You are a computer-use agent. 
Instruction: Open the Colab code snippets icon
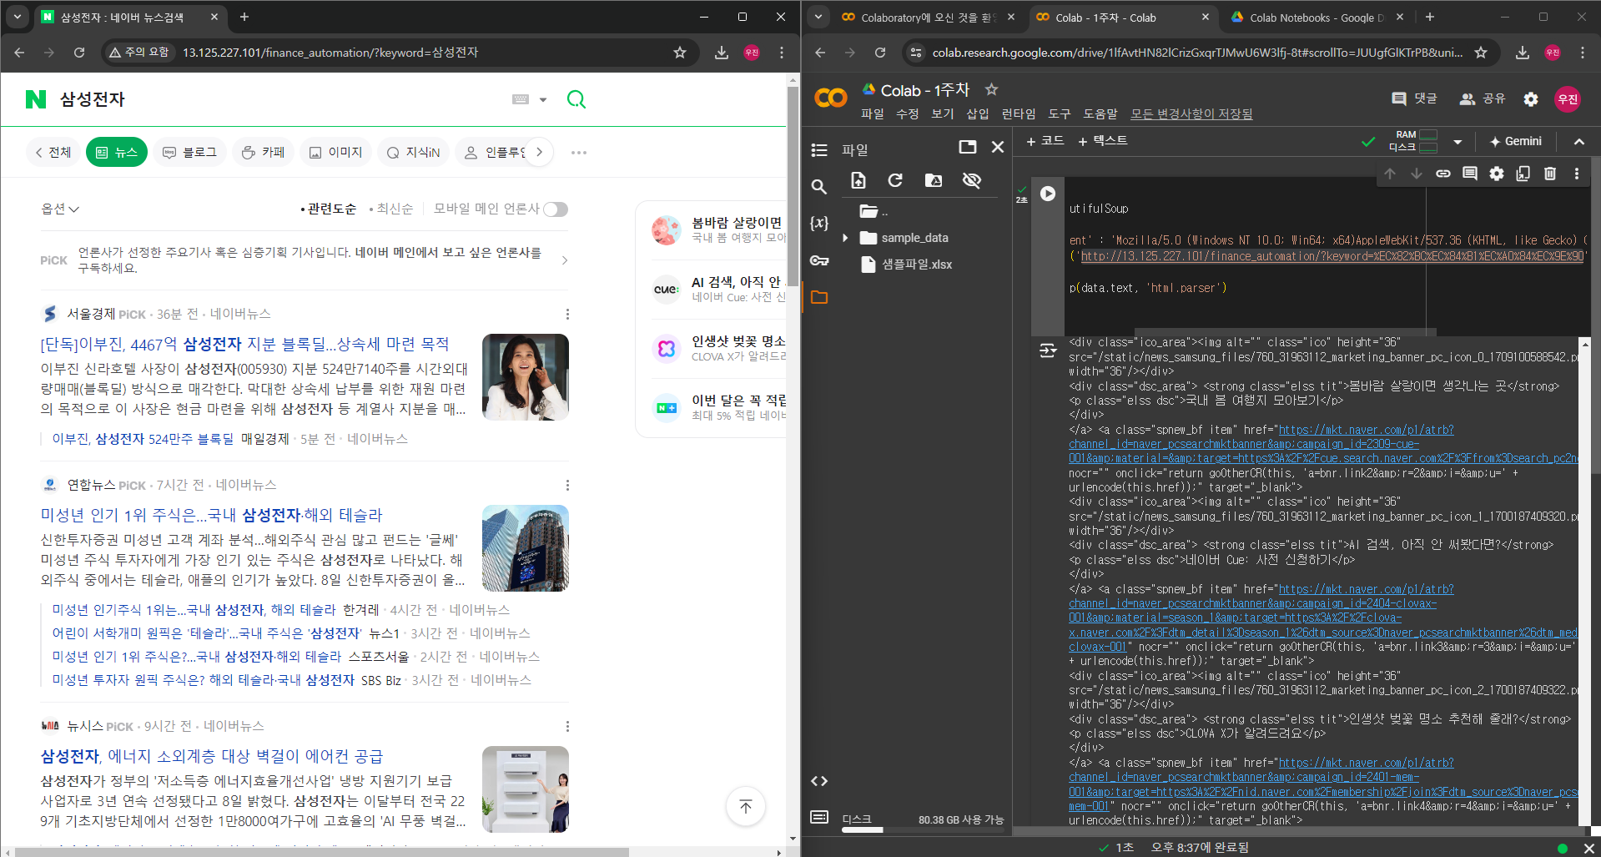(x=819, y=781)
